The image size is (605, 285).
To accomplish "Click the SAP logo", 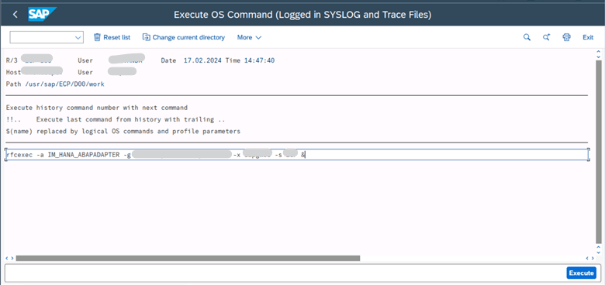I will click(42, 15).
